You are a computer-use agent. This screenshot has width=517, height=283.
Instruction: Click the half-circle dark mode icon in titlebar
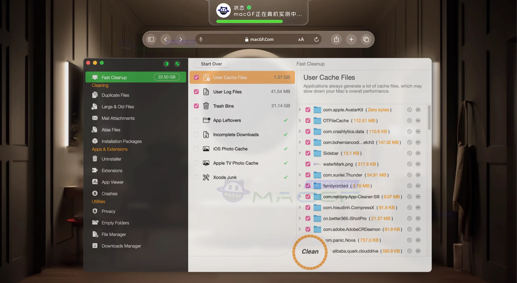tap(166, 64)
